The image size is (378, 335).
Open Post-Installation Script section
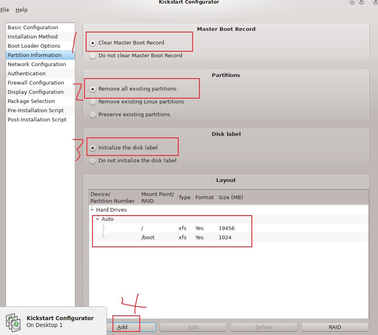click(x=40, y=120)
